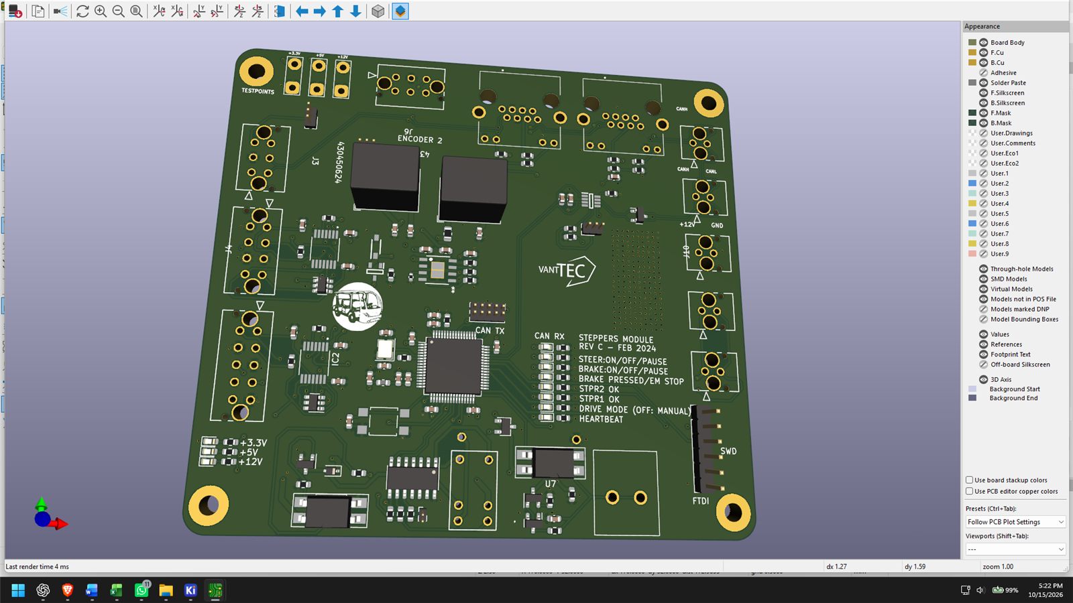This screenshot has width=1073, height=603.
Task: Zoom in on the 3D view
Action: (x=101, y=11)
